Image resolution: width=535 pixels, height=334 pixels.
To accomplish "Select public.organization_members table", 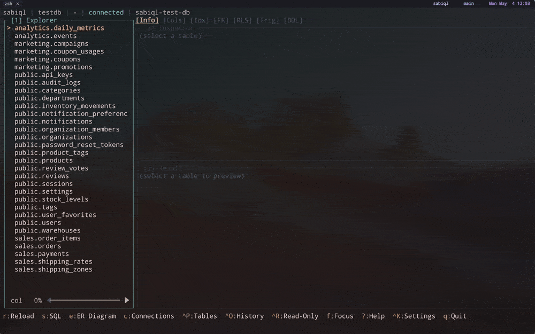I will pyautogui.click(x=67, y=129).
